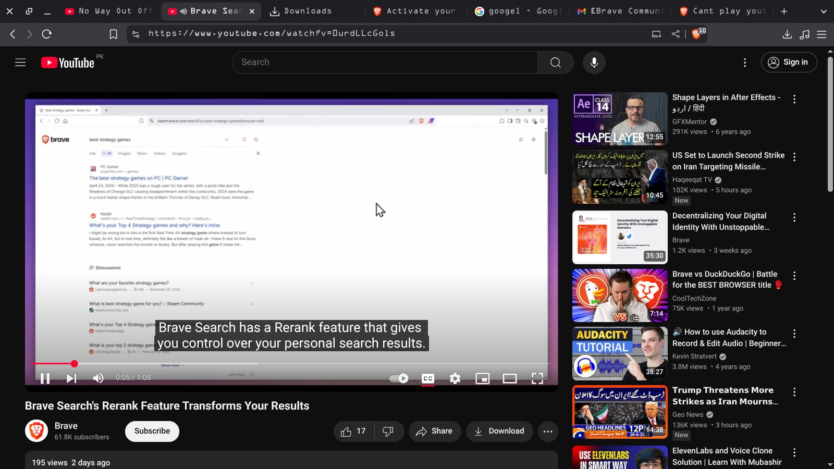Open picture-in-picture address bar icon
The height and width of the screenshot is (469, 834).
tap(656, 34)
